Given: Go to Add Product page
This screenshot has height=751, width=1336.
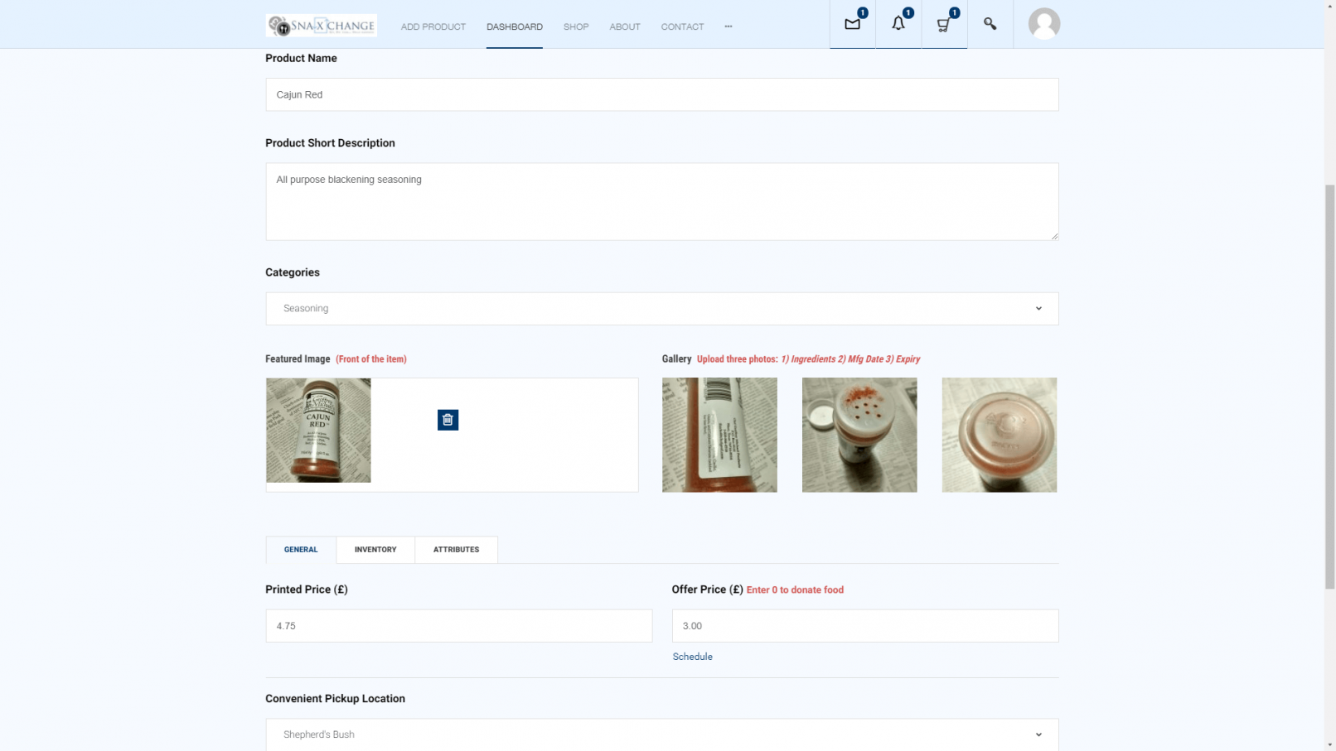Looking at the screenshot, I should 433,26.
